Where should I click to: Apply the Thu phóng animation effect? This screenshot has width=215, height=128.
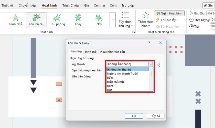[57, 20]
